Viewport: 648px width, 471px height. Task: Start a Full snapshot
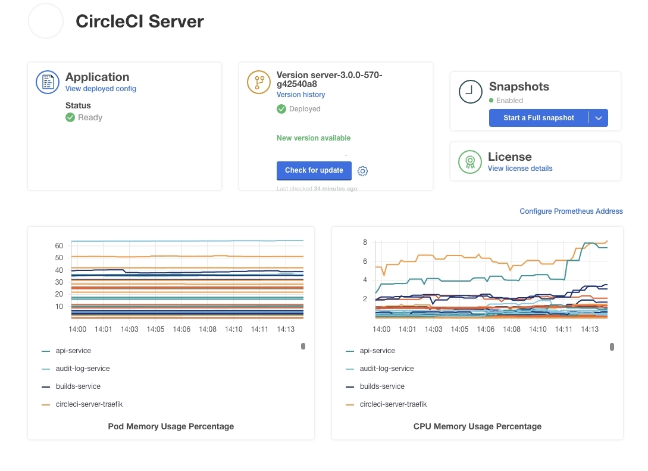coord(538,118)
